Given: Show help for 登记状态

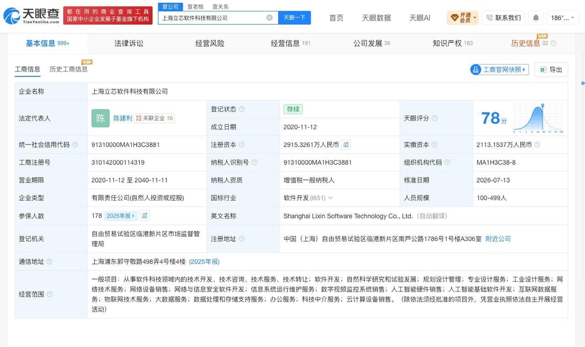Looking at the screenshot, I should coord(242,109).
